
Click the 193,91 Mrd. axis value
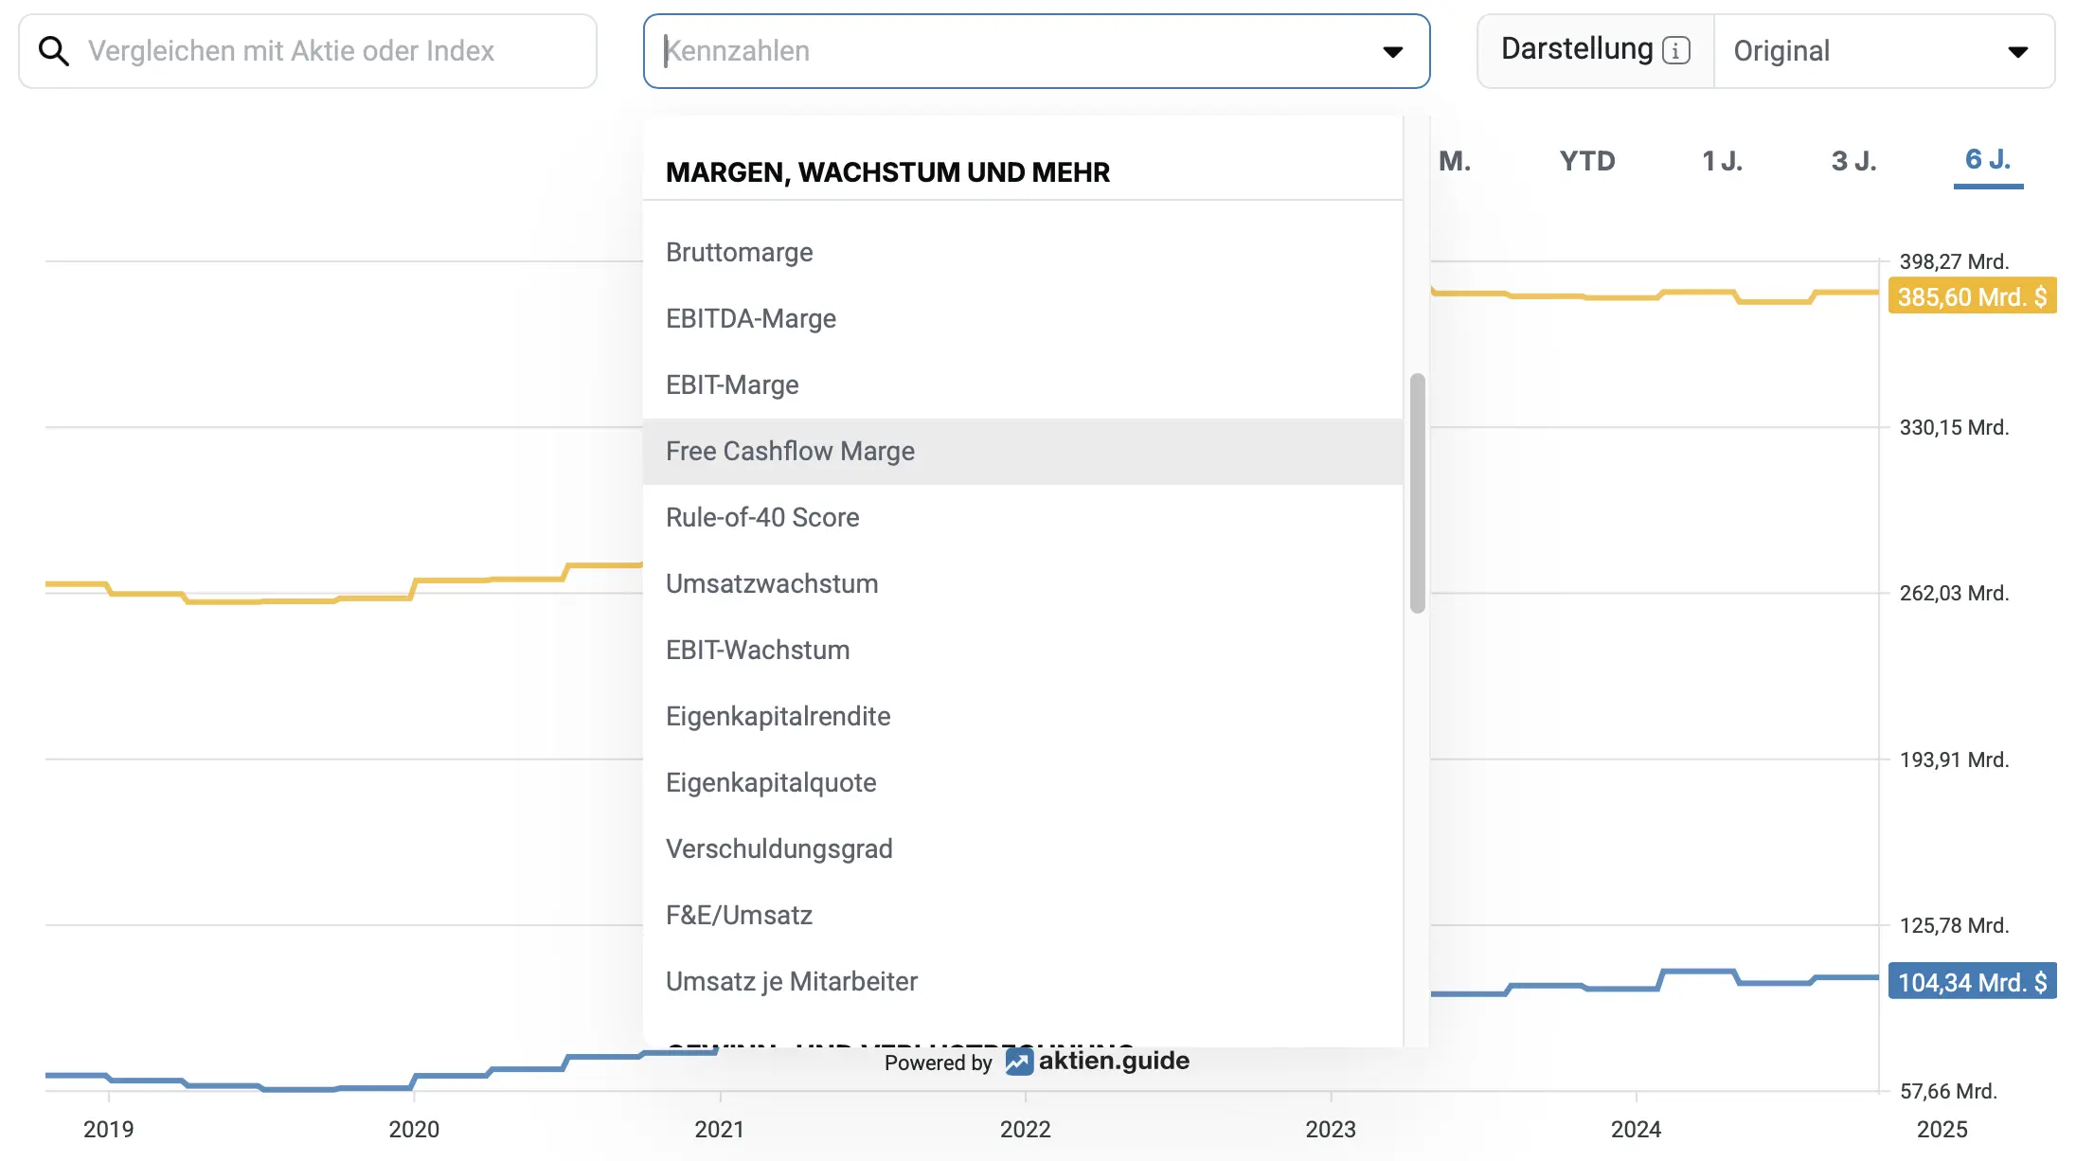click(1954, 760)
